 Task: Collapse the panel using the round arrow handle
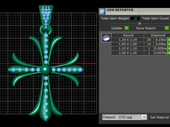(x=140, y=23)
